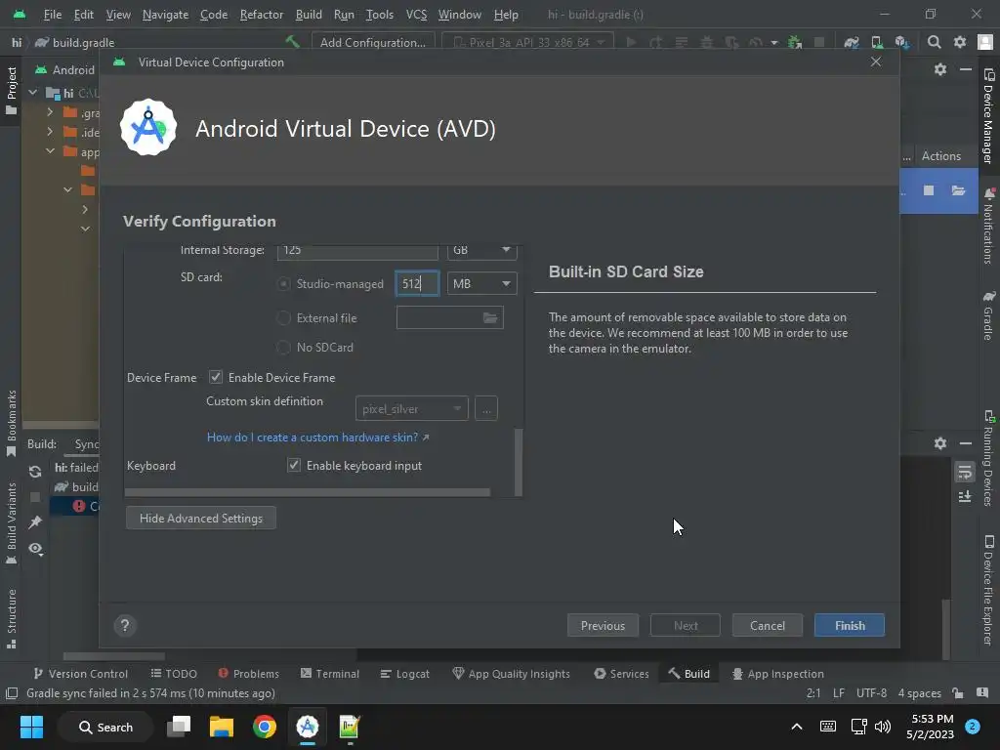
Task: Click the Finish button
Action: 850,626
